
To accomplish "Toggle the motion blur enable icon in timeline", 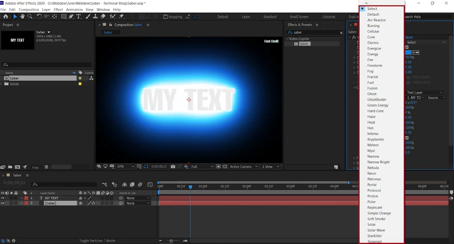I will [x=140, y=185].
